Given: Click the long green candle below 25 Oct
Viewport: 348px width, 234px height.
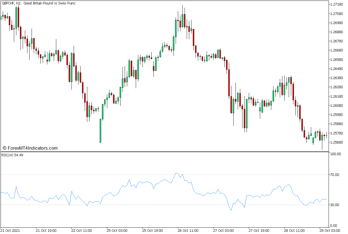Looking at the screenshot, I should [x=100, y=130].
